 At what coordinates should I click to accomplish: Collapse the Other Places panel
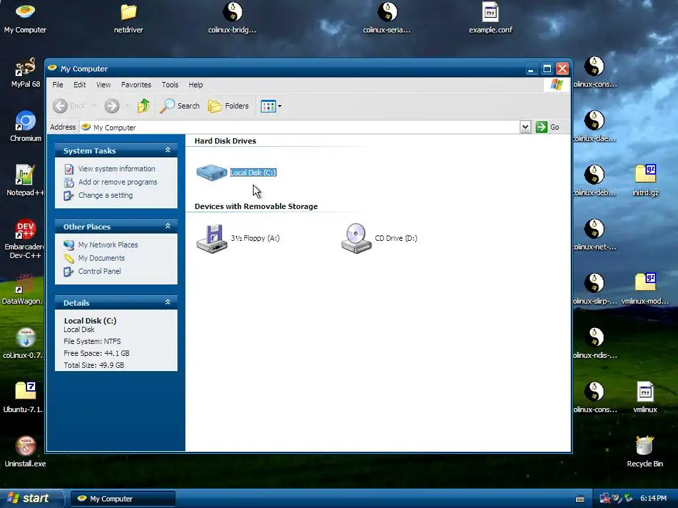pyautogui.click(x=168, y=226)
